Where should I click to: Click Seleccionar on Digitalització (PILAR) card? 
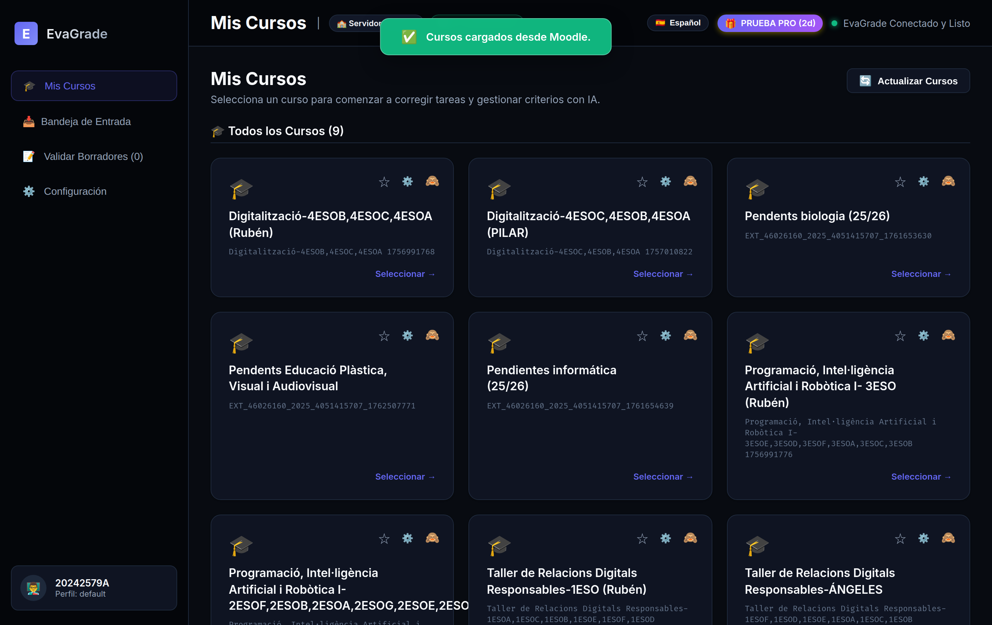(x=663, y=274)
